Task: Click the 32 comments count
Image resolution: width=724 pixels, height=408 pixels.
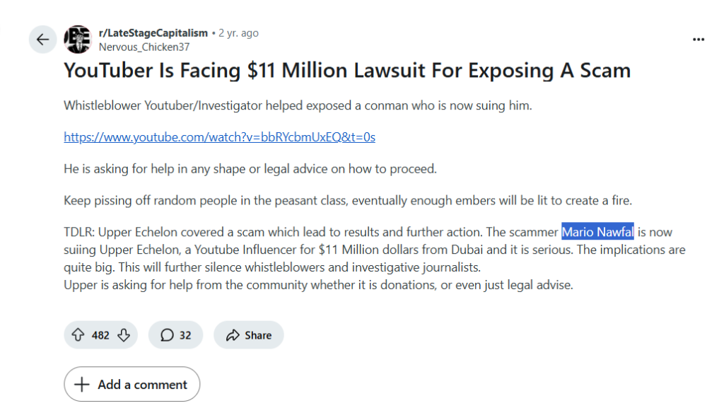Action: [185, 335]
